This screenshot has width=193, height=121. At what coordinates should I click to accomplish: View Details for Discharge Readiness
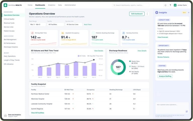click(142, 51)
